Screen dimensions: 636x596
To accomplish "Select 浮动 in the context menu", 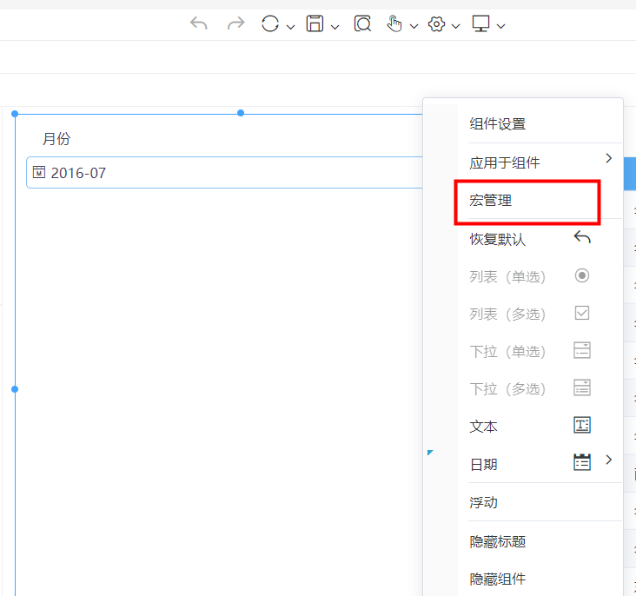I will (x=483, y=502).
